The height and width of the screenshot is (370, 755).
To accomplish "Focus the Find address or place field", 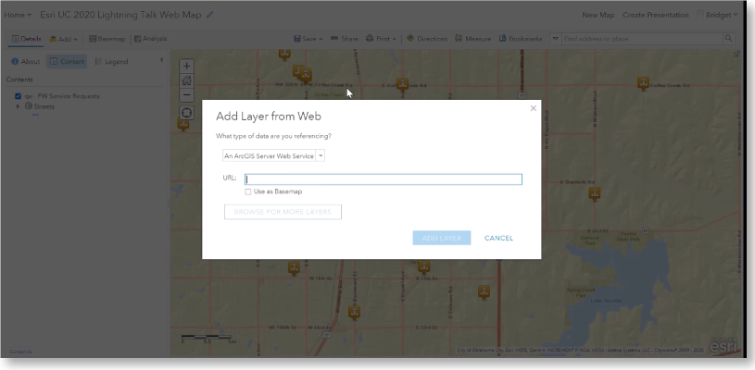I will point(642,39).
